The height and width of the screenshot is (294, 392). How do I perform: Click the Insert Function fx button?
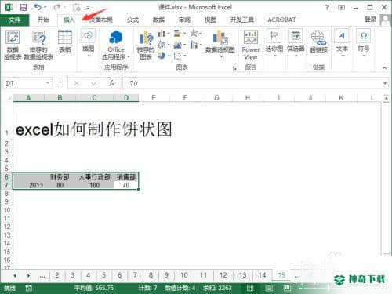[x=111, y=83]
